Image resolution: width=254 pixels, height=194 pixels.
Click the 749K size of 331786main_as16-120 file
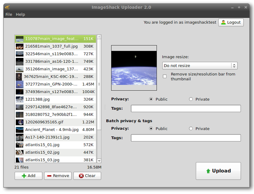click(x=88, y=61)
